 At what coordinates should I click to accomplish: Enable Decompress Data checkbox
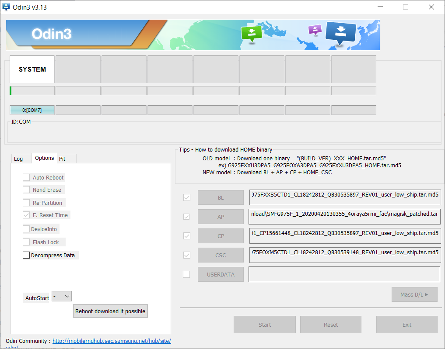click(x=26, y=255)
